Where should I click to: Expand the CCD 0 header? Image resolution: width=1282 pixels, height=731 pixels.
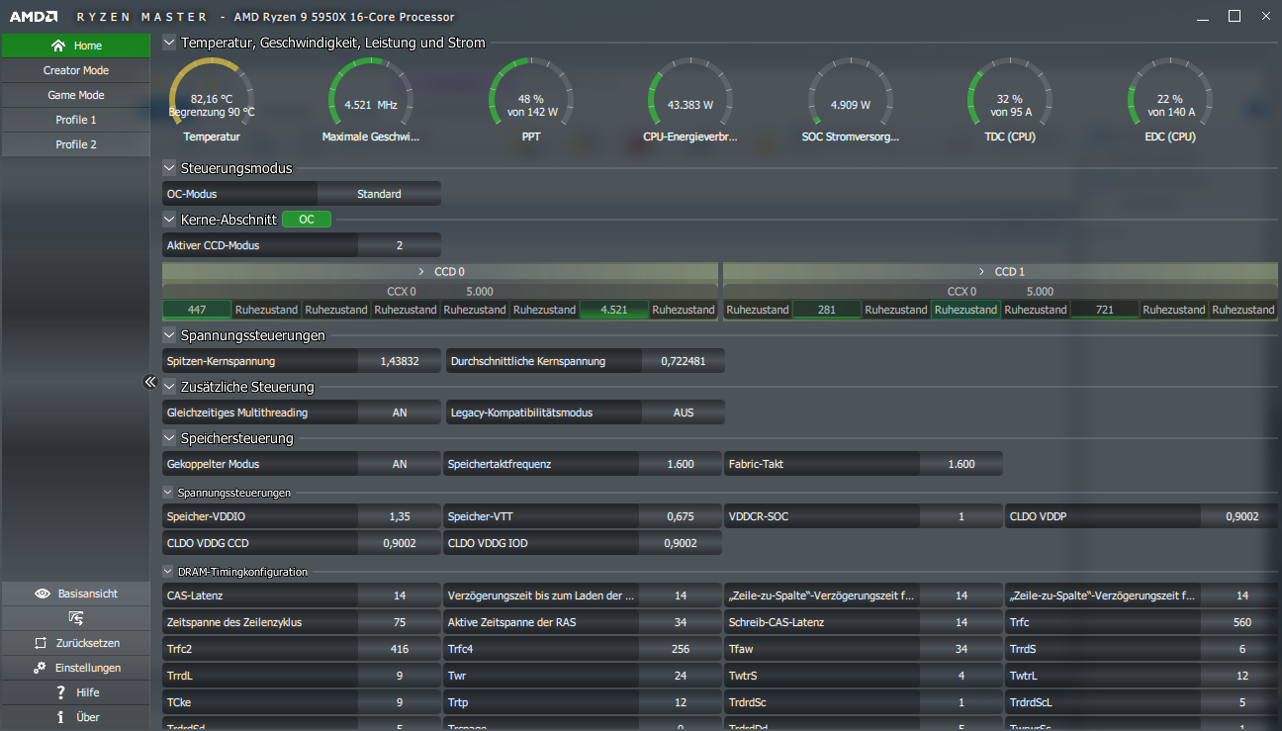440,271
